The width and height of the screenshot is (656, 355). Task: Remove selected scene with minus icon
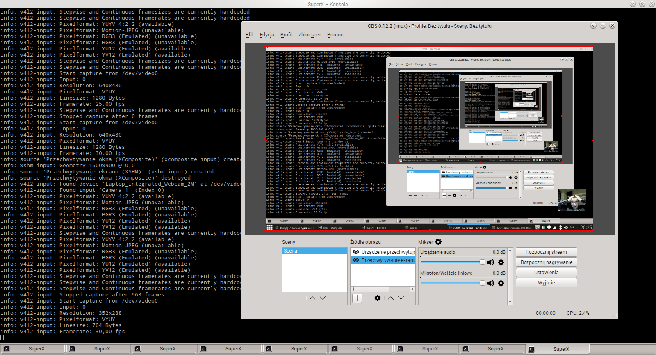[299, 298]
